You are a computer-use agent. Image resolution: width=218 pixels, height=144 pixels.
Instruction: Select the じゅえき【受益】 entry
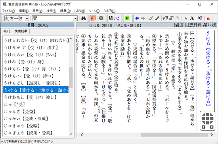pos(20,112)
